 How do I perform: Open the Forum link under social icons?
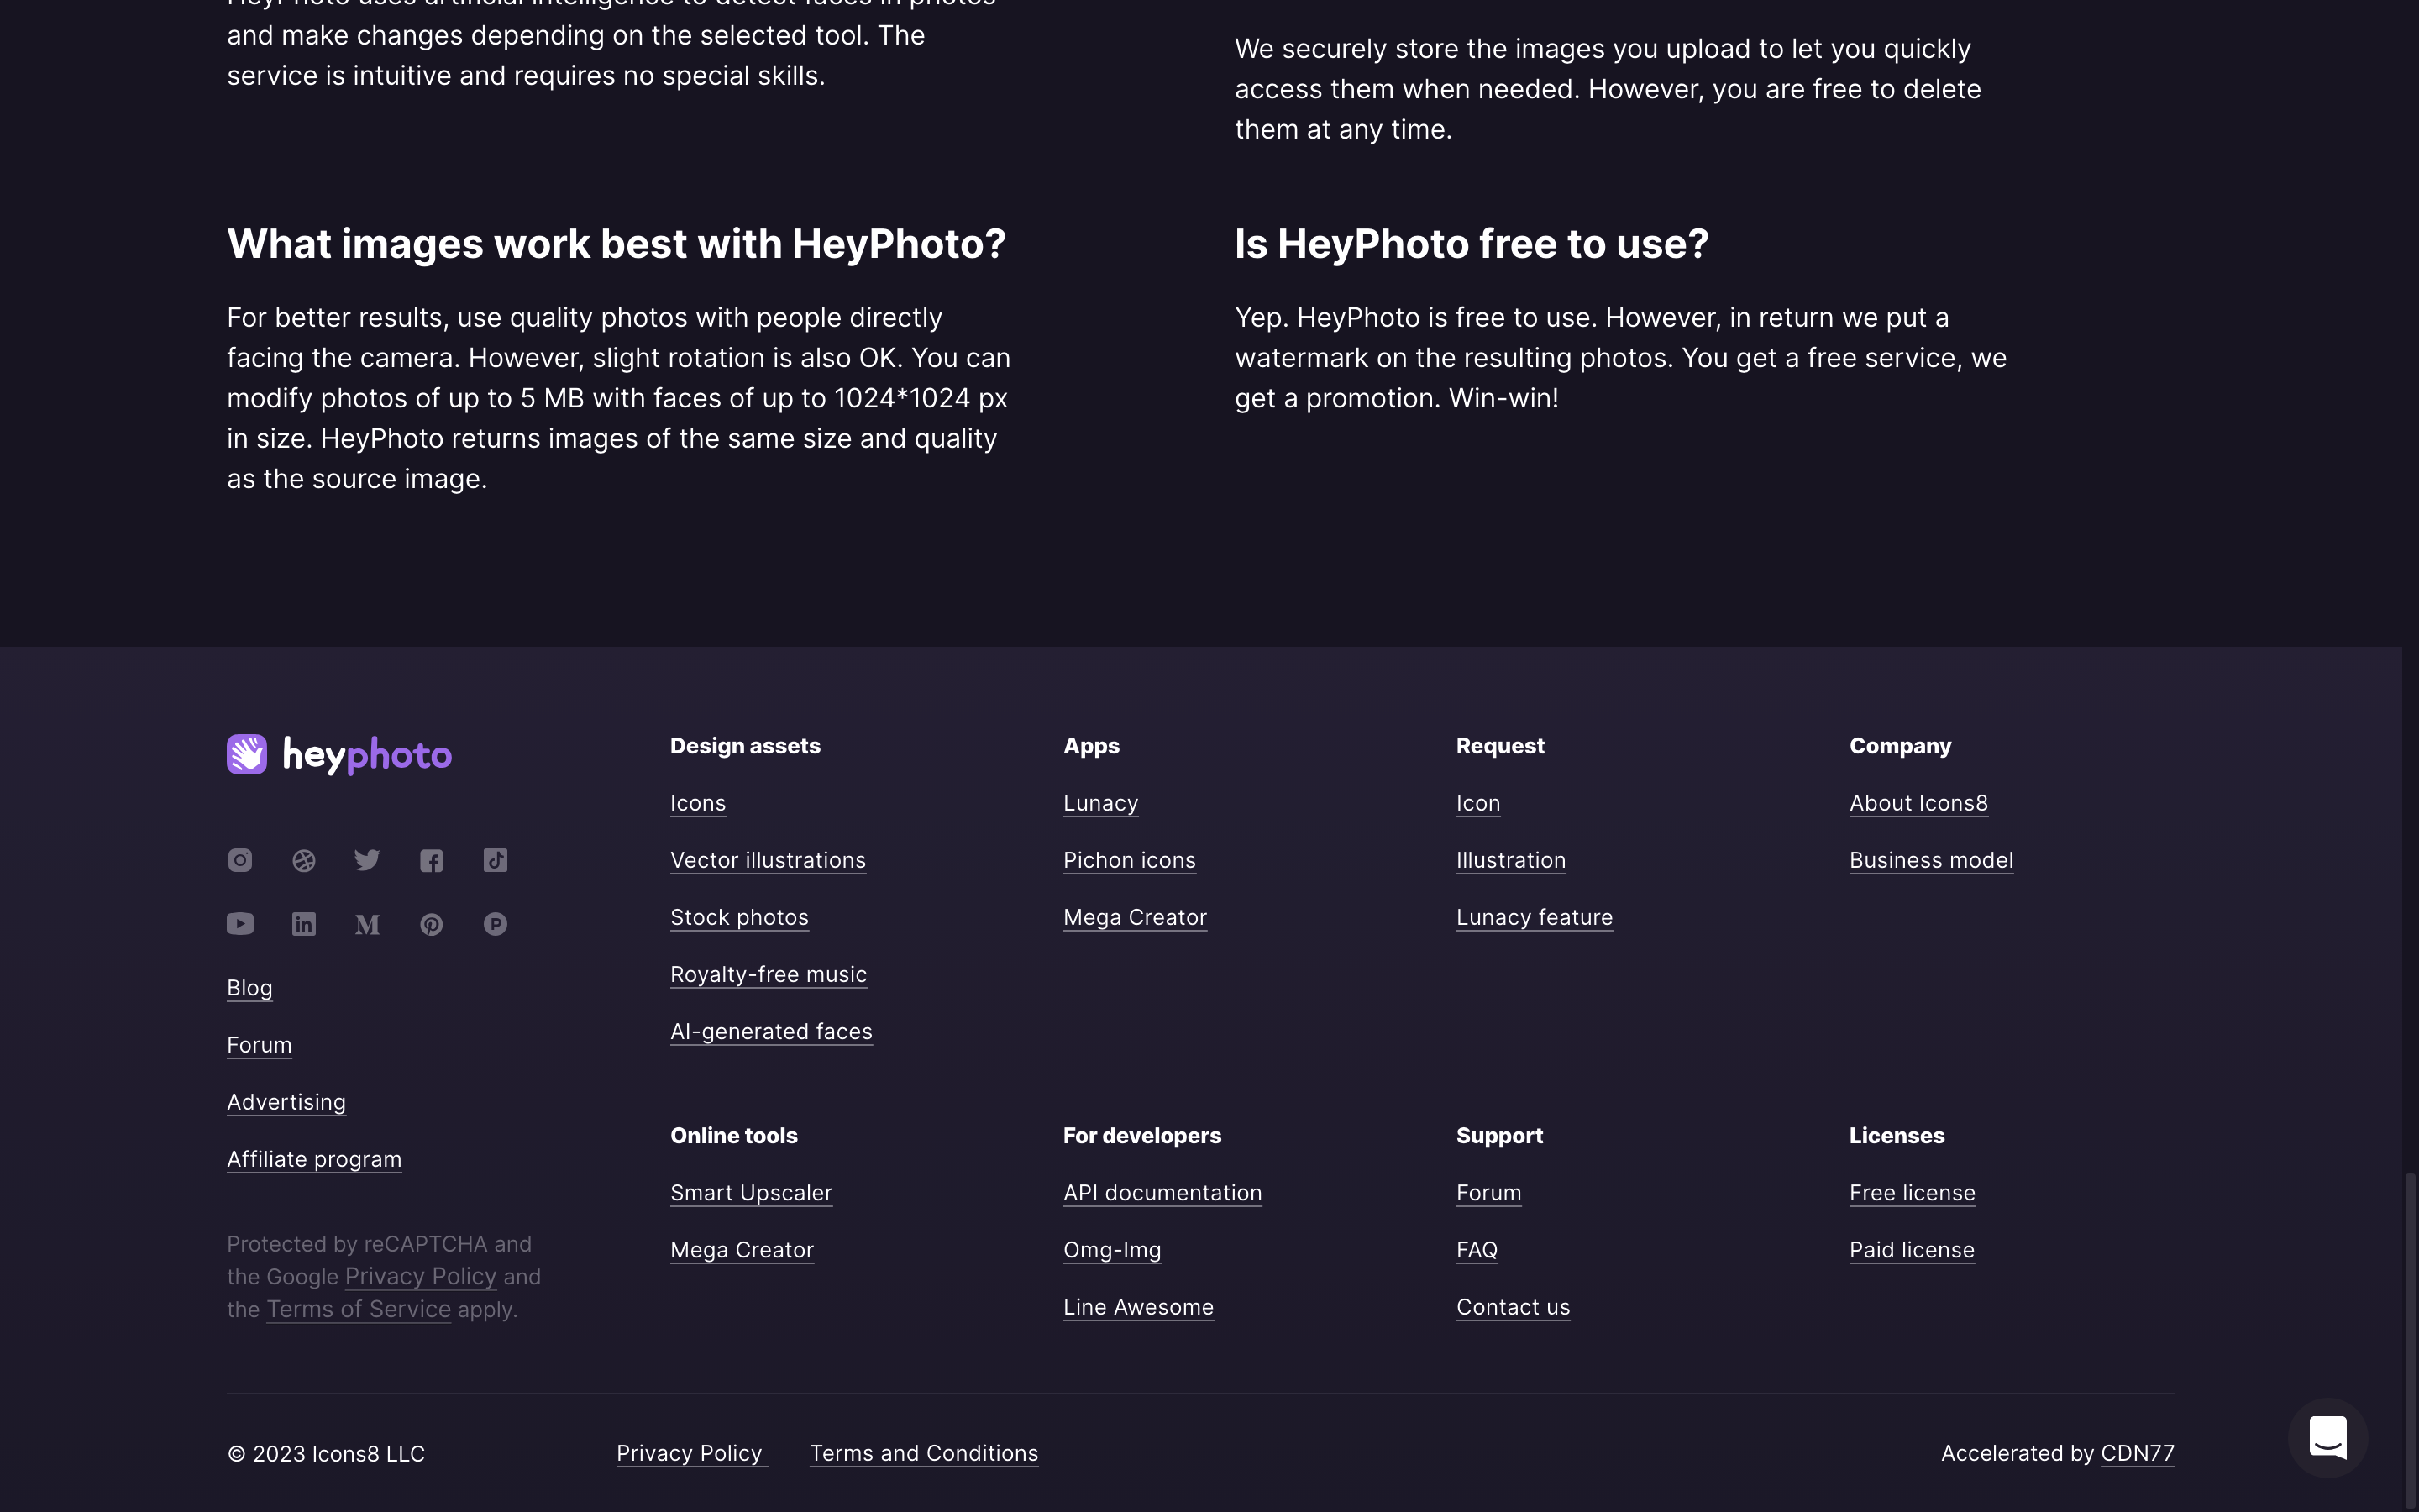point(259,1045)
